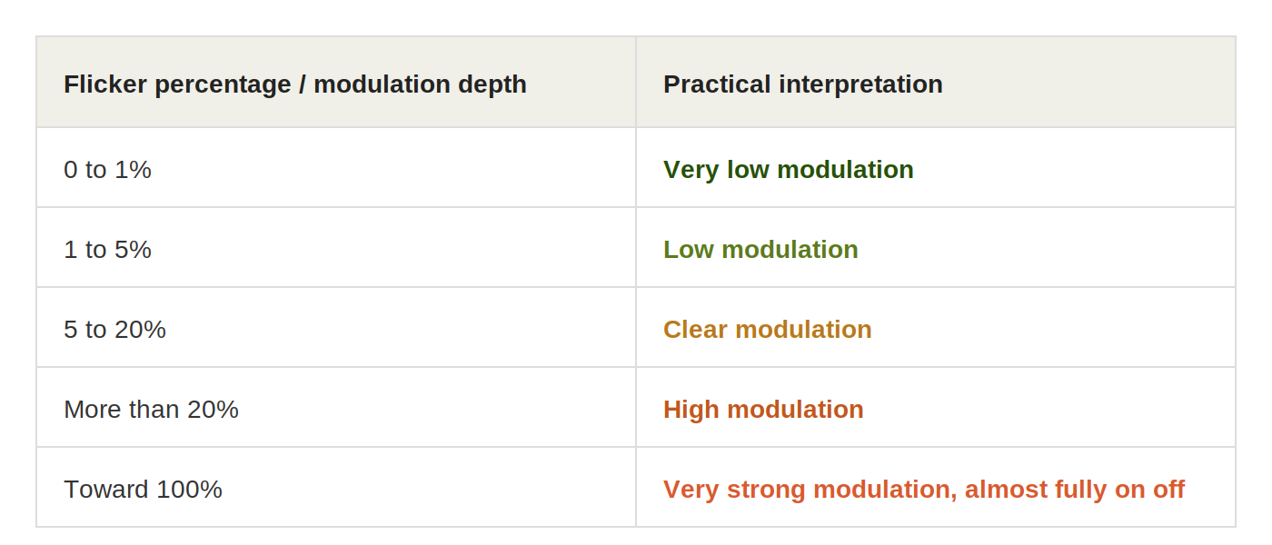
Task: Click 'almost fully on off' phrase
Action: 1075,490
